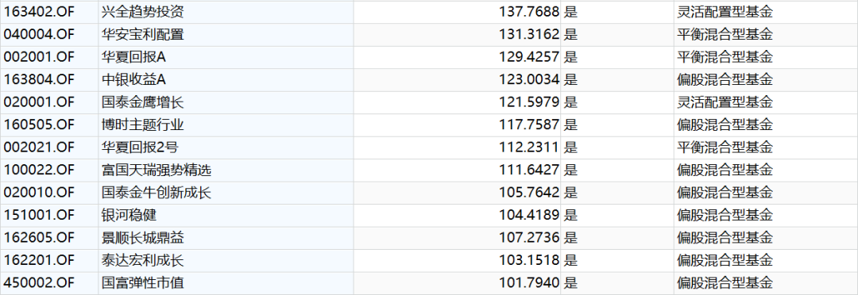Viewport: 858px width, 295px height.
Task: Click 灵活配置型基金 in the 163402.OF row
Action: [x=725, y=12]
